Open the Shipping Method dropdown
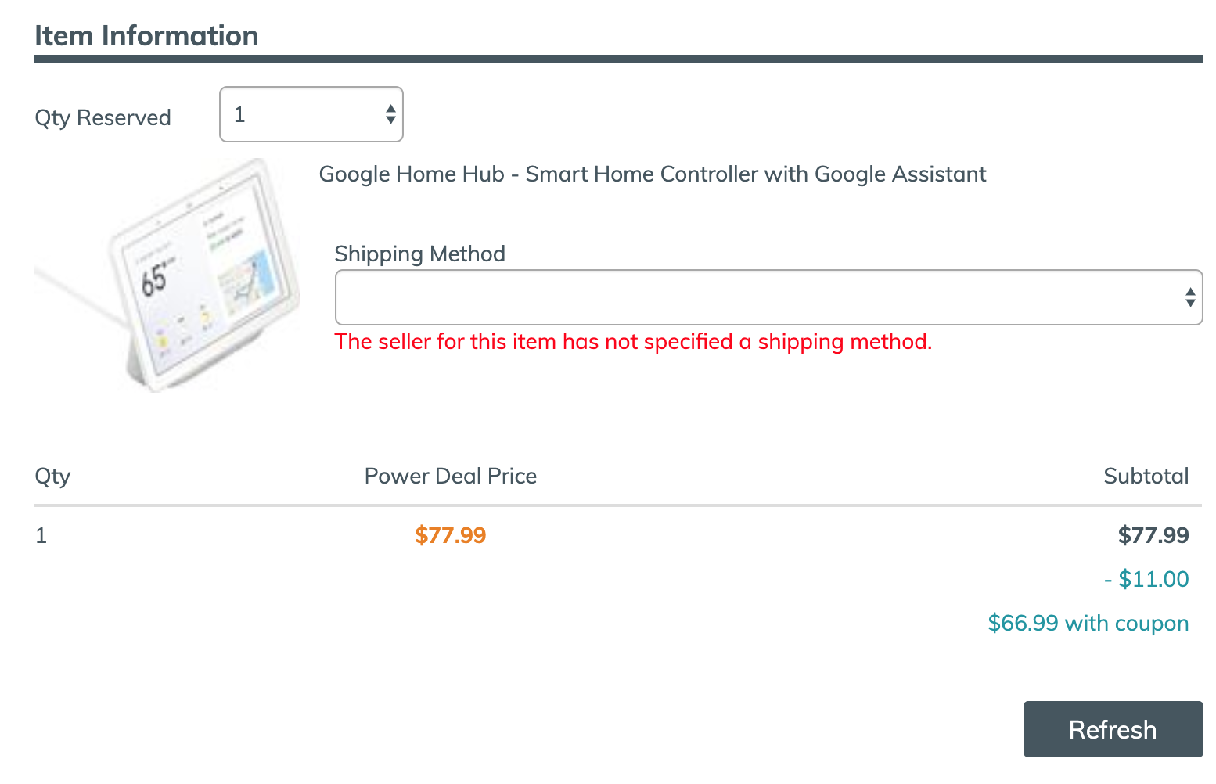This screenshot has height=784, width=1216. (768, 297)
